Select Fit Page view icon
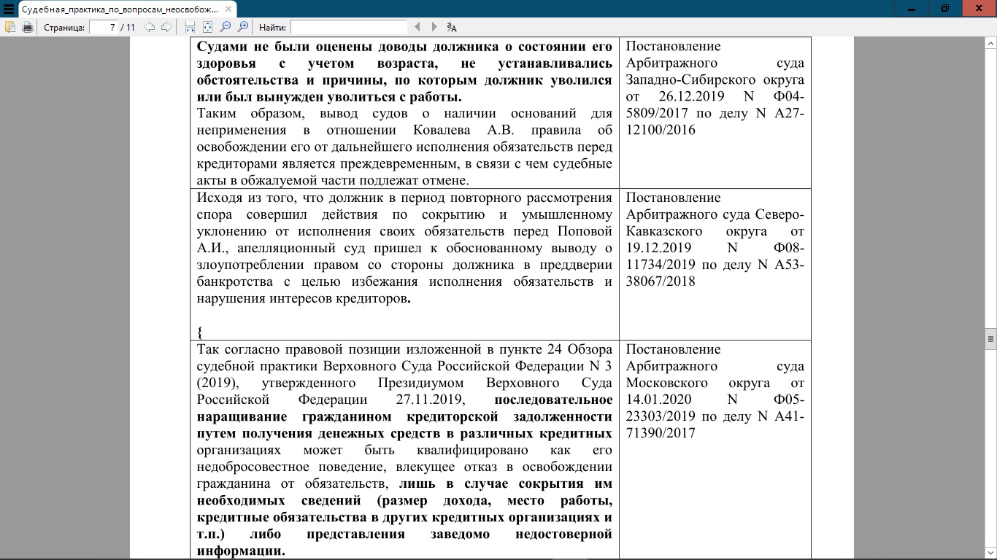 coord(207,27)
